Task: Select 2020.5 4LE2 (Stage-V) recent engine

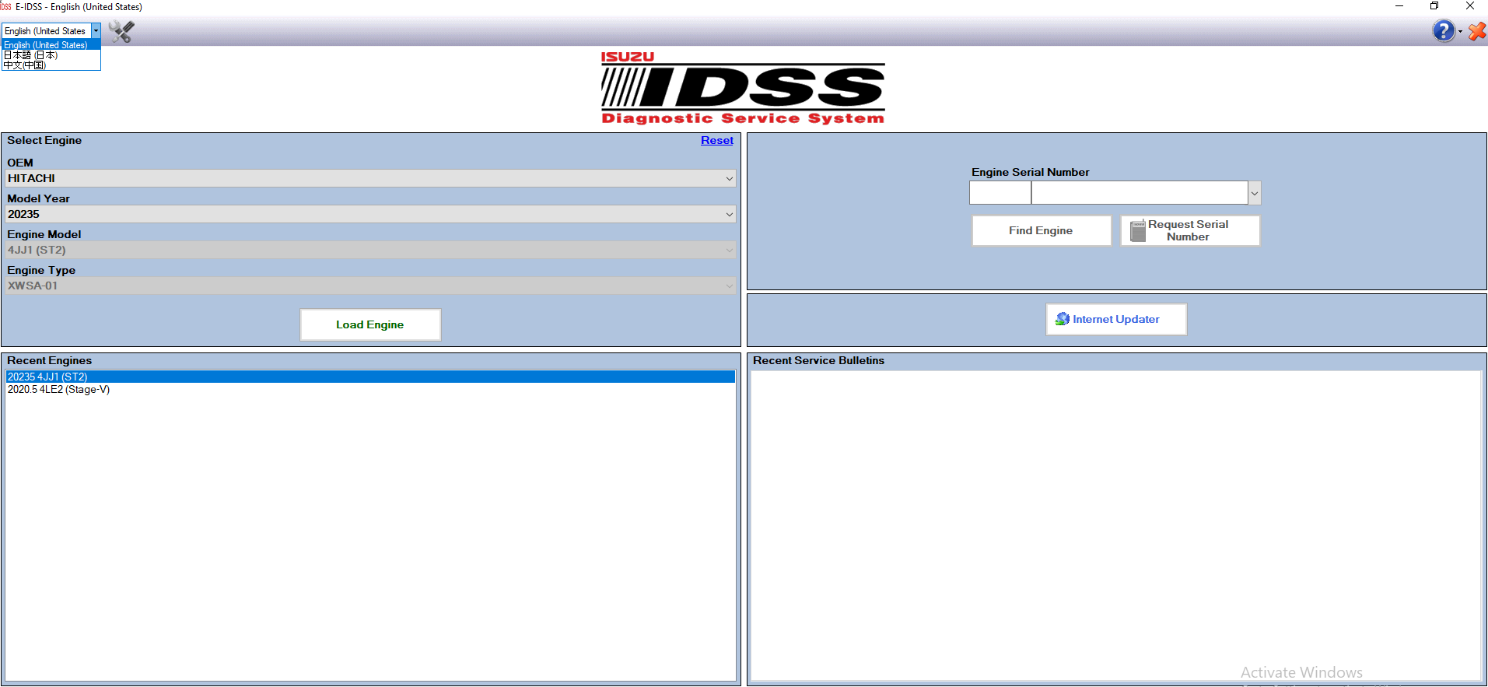Action: pyautogui.click(x=59, y=390)
